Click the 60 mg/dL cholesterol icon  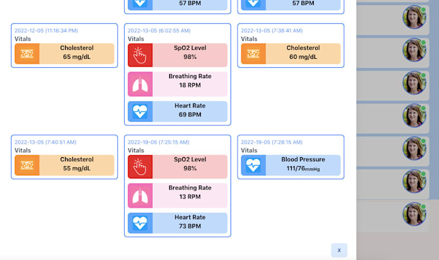(253, 54)
